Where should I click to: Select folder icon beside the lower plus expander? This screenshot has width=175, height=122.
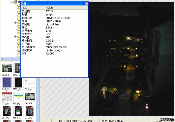coord(19,36)
